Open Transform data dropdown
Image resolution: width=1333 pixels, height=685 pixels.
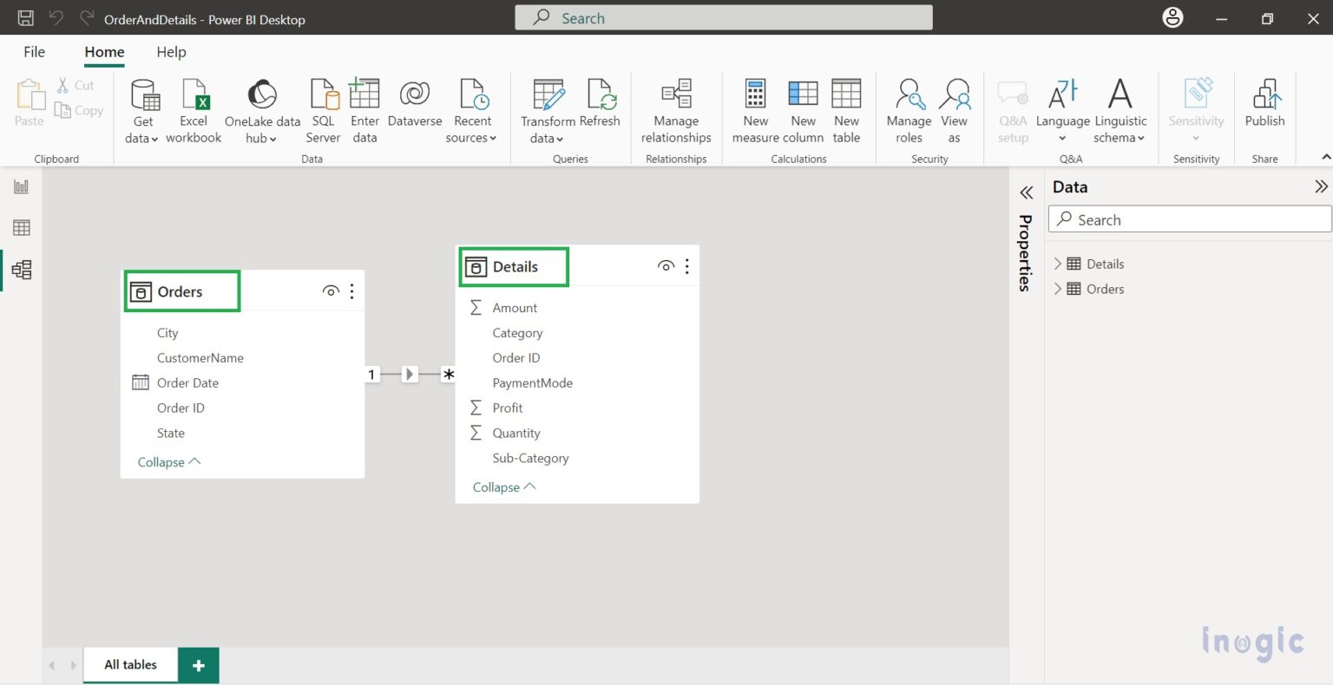point(548,110)
